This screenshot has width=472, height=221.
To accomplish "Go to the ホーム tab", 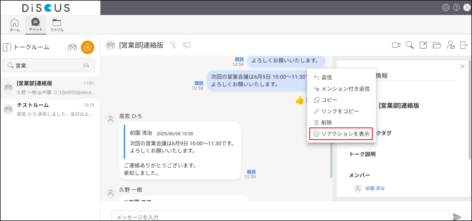I will [x=15, y=25].
